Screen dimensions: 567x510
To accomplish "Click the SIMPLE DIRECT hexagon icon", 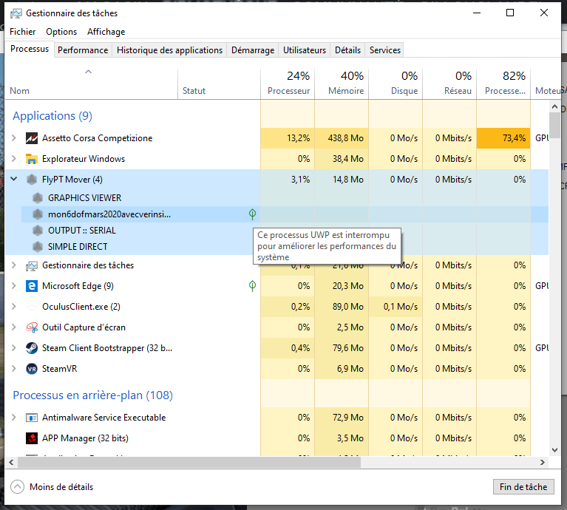I will [38, 247].
